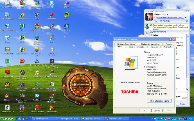Expand the quick launch chevron on taskbar
The image size is (194, 121).
[30, 118]
